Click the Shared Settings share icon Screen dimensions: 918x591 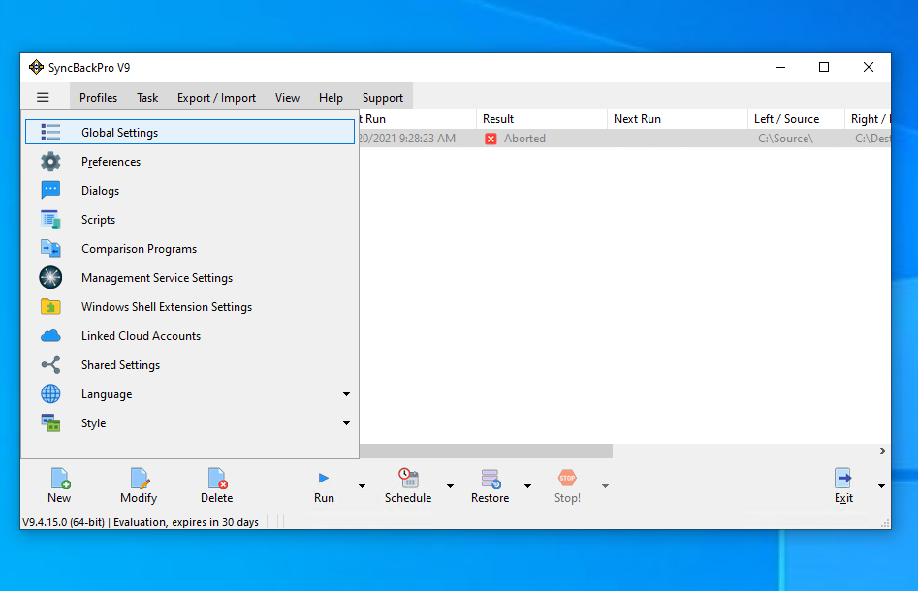click(x=50, y=364)
